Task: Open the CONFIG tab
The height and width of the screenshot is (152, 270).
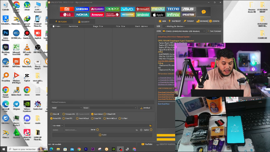Action: tap(214, 21)
